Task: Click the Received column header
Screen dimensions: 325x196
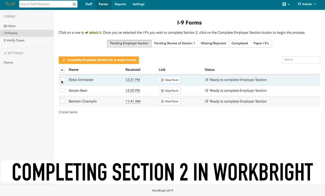Action: click(133, 70)
